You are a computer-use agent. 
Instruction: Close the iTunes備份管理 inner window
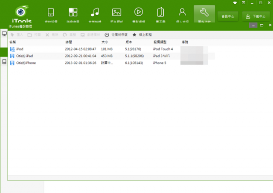click(x=270, y=25)
